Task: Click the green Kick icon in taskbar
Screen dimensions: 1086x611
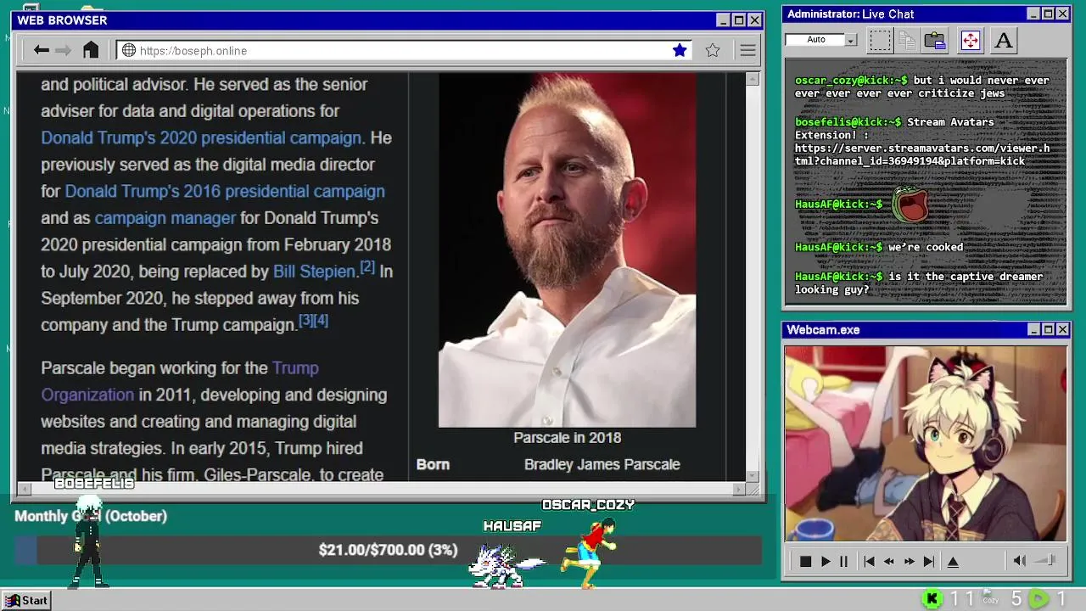Action: pos(932,599)
